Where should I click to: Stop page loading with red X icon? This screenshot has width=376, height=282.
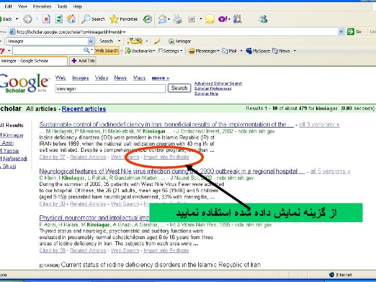pyautogui.click(x=46, y=19)
